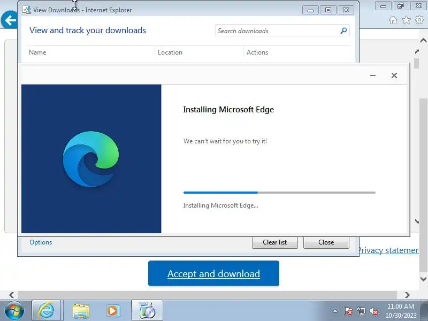Click the 'Installing Microsoft Edge...' status text
This screenshot has width=428, height=321.
point(220,205)
